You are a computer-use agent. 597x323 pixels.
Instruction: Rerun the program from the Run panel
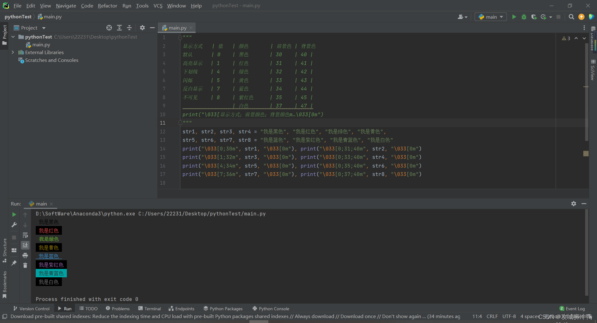[14, 215]
